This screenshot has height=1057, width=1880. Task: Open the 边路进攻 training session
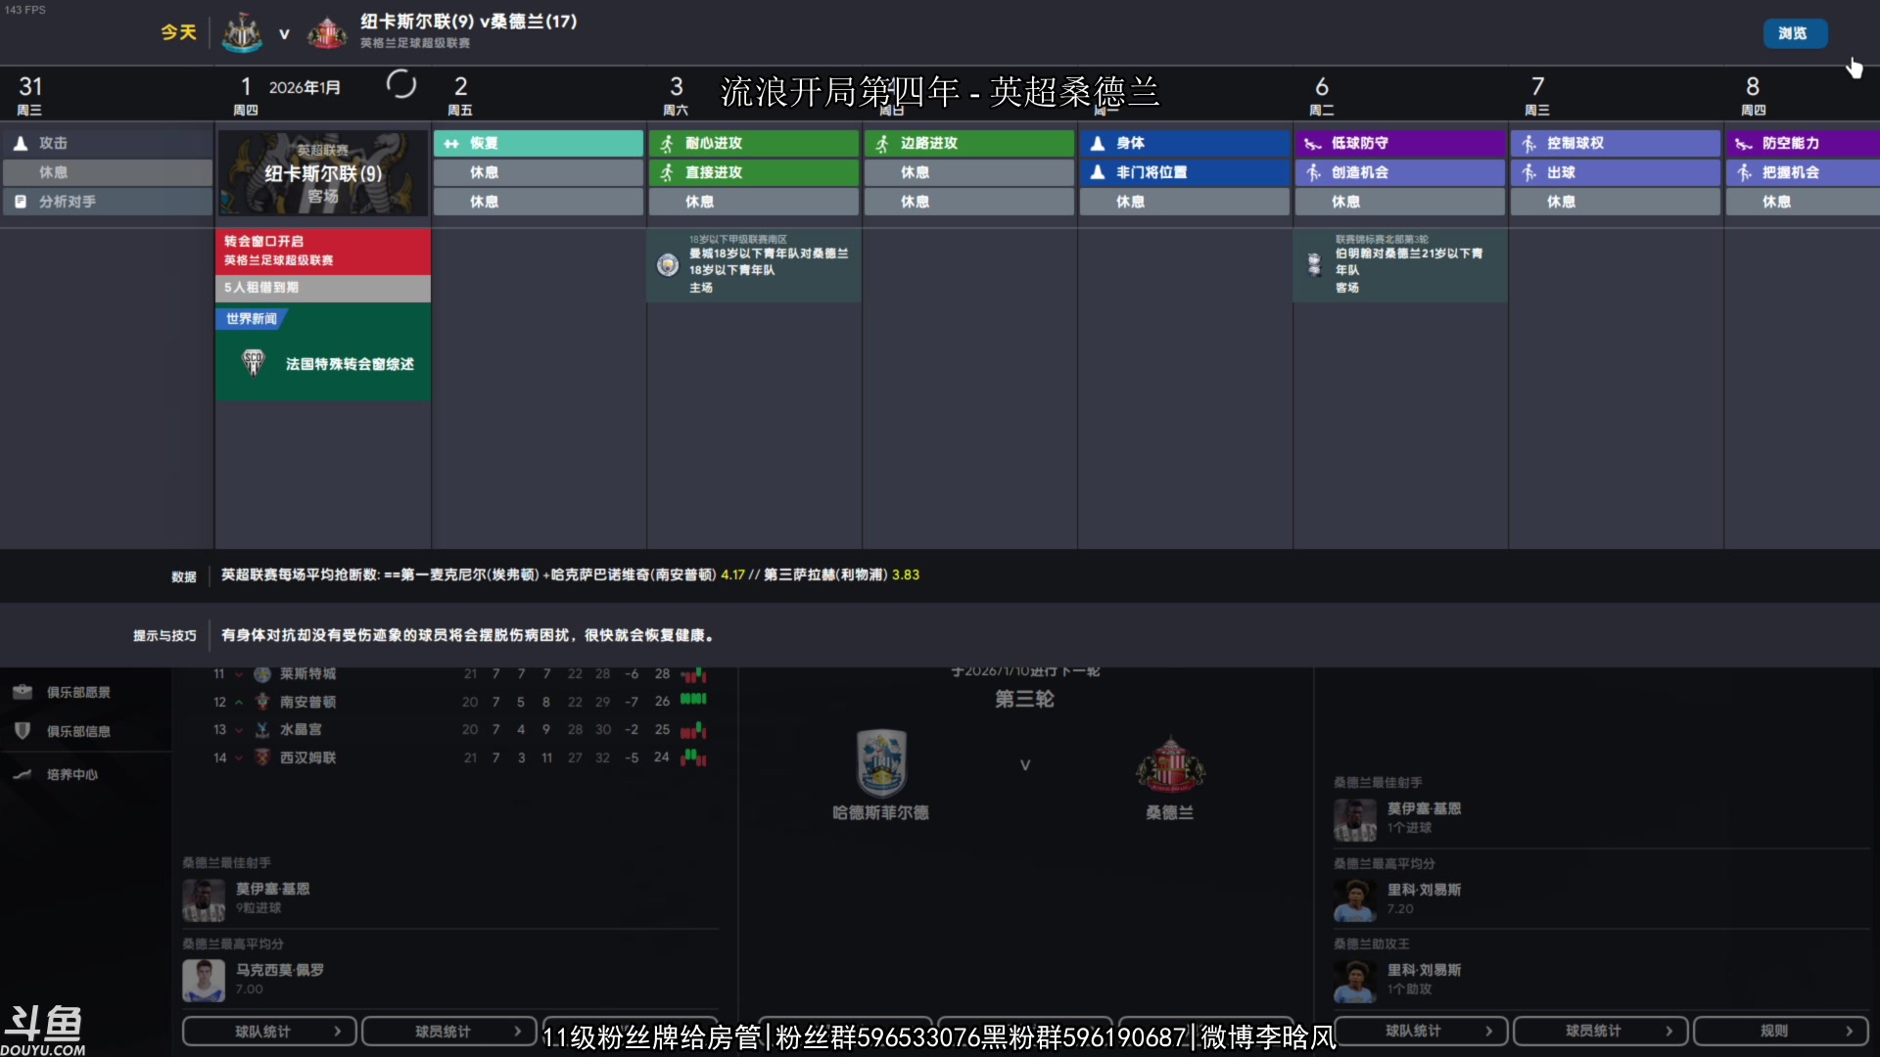(x=969, y=143)
